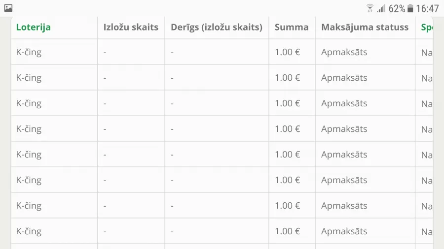Tap the battery icon

[410, 8]
